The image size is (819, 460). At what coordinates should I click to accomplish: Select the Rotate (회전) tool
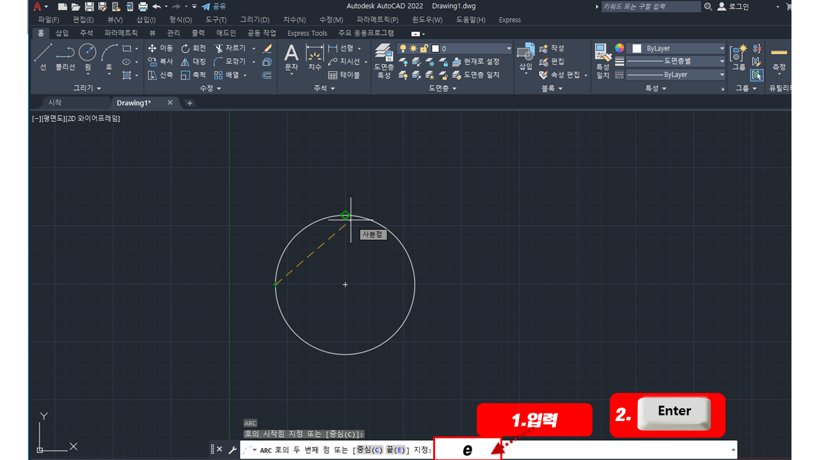point(193,49)
